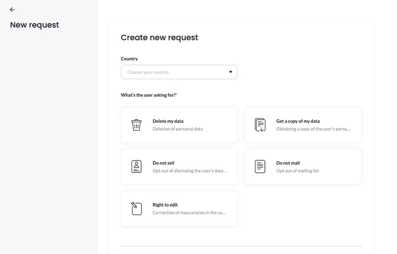Click the back arrow icon

[12, 9]
